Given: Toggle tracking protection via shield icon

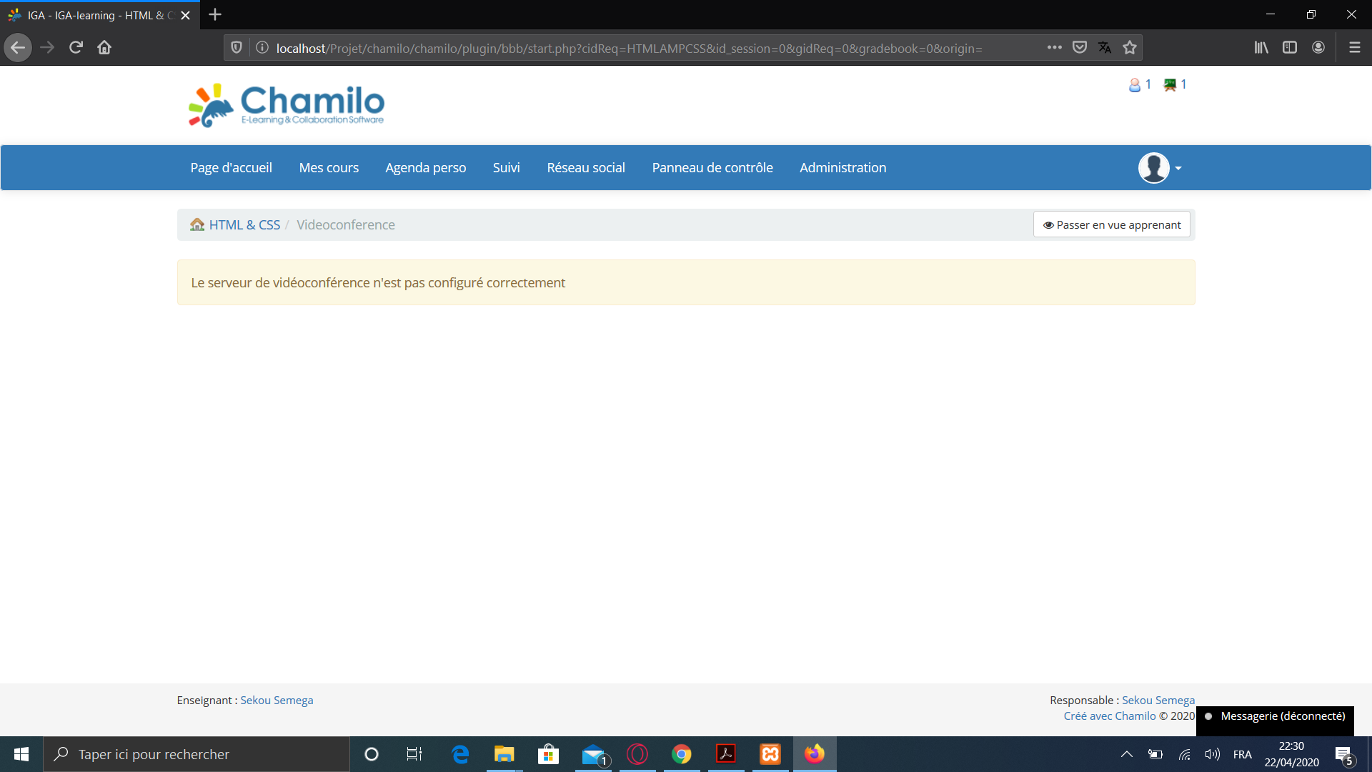Looking at the screenshot, I should [237, 47].
